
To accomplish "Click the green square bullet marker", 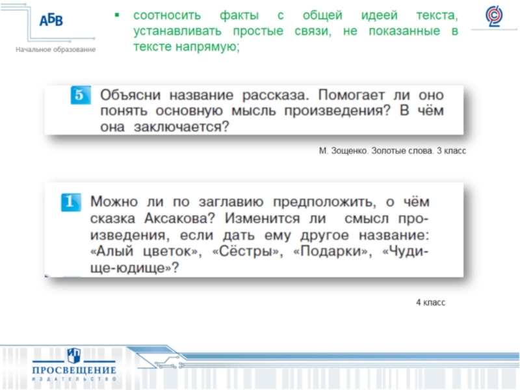I will [117, 14].
